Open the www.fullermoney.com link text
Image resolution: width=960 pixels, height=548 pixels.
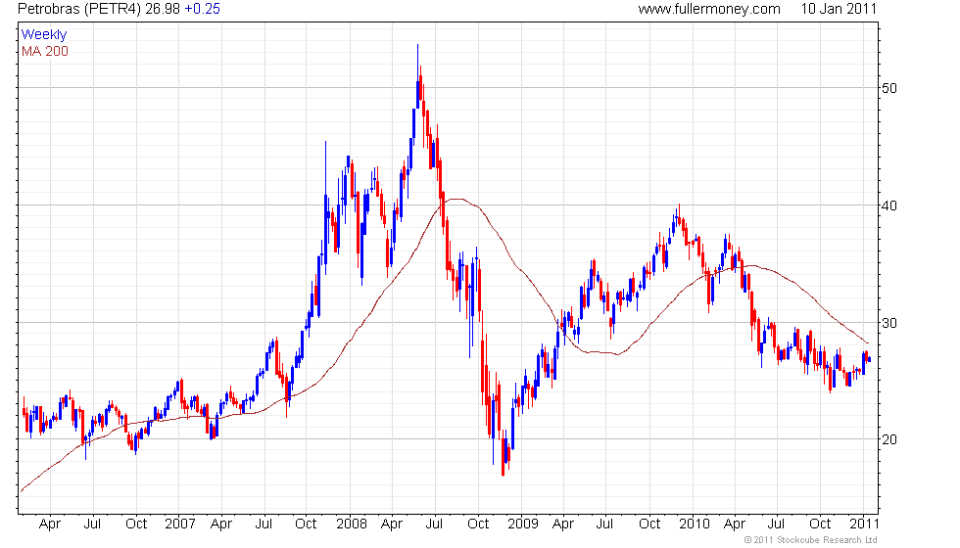tap(709, 9)
